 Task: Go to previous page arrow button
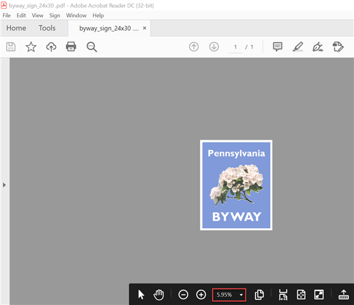click(x=194, y=47)
